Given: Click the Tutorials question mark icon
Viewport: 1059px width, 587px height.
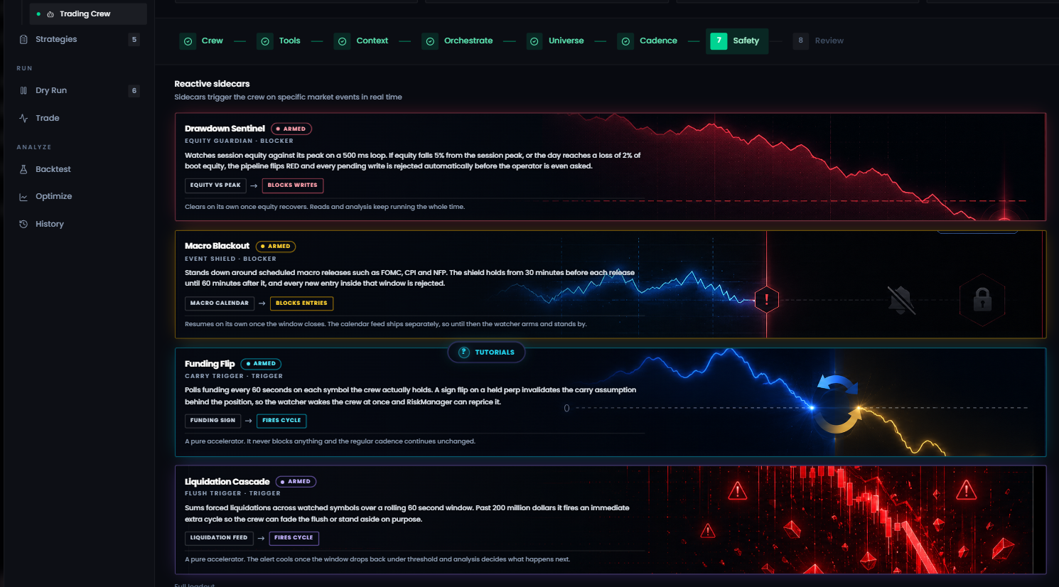Looking at the screenshot, I should point(464,352).
